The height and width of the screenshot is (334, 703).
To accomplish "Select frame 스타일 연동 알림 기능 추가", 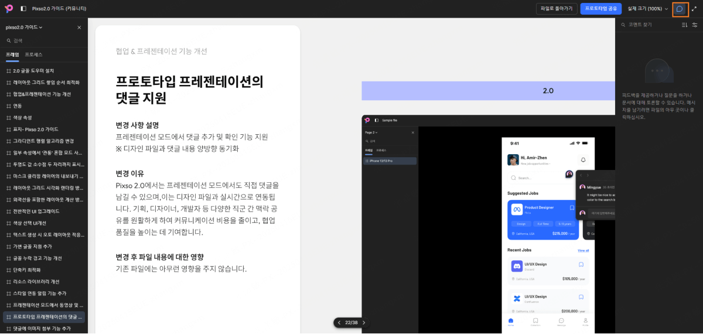I will click(44, 293).
